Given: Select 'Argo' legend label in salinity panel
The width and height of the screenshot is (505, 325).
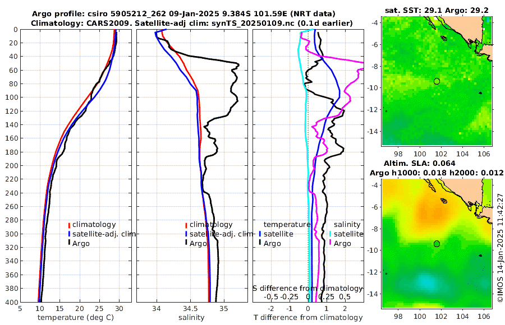Looking at the screenshot, I should click(198, 244).
